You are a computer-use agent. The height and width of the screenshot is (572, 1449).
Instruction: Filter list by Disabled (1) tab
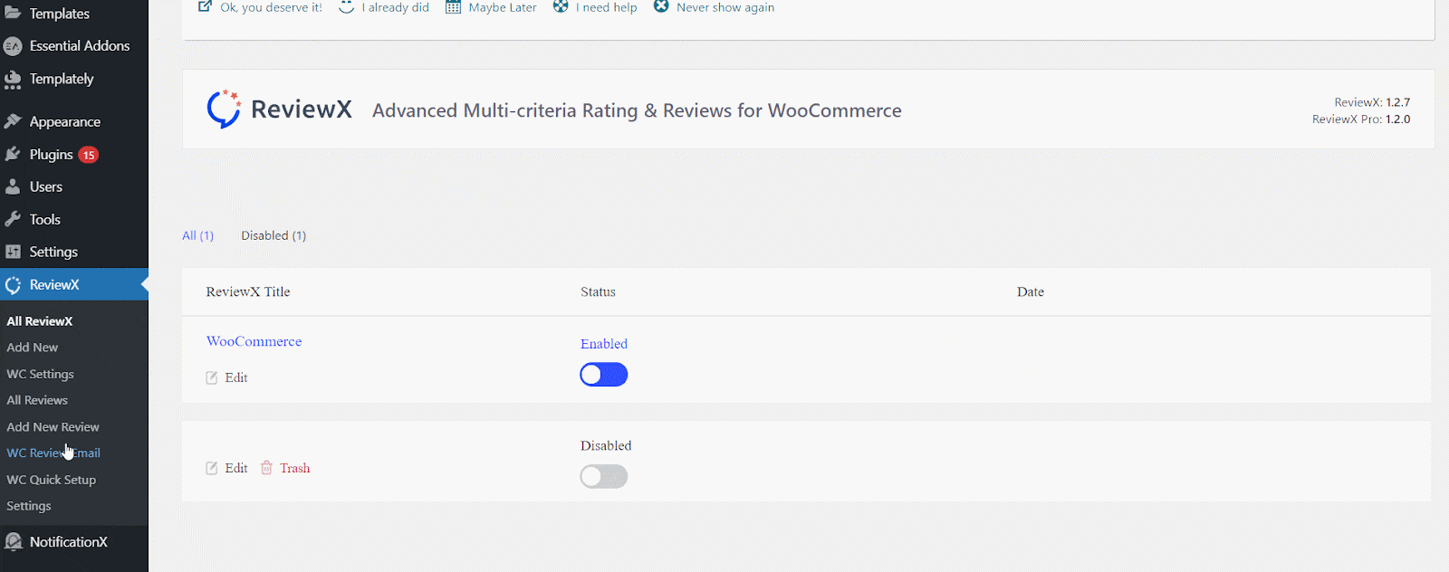pyautogui.click(x=273, y=235)
